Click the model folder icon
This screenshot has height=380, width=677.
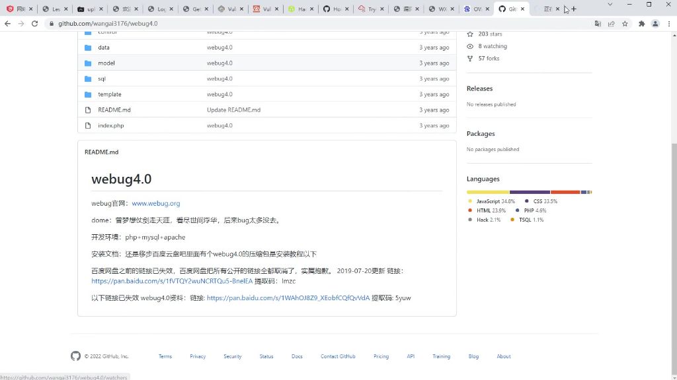[88, 63]
